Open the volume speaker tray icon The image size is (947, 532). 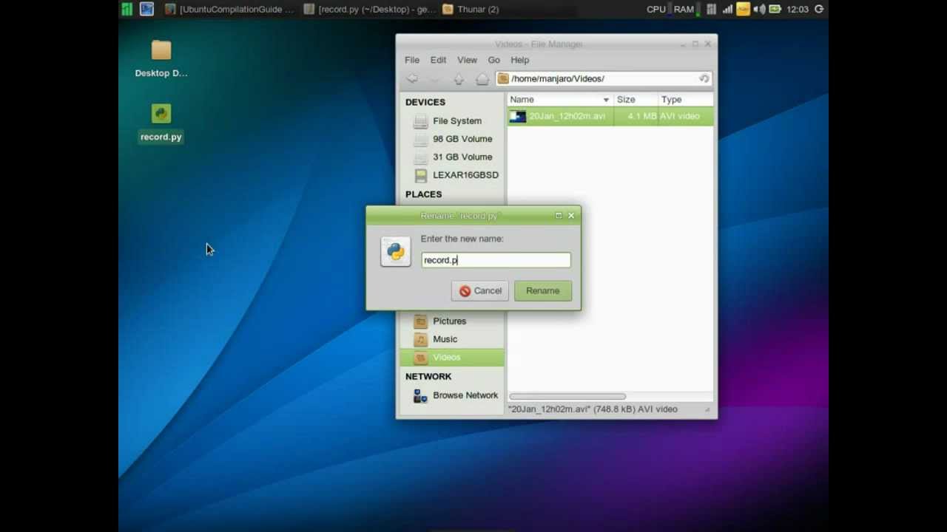click(x=759, y=9)
